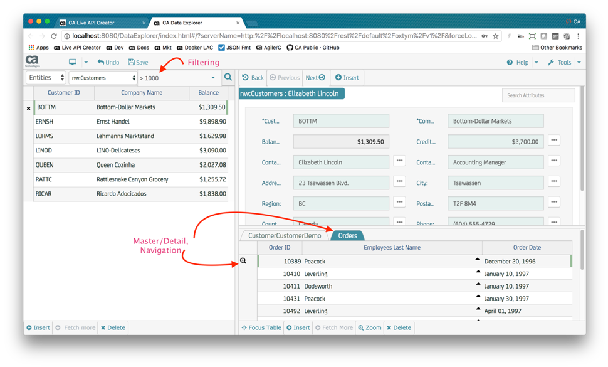Expand the Tools dropdown arrow
Screen dimensions: 608x367
[579, 62]
